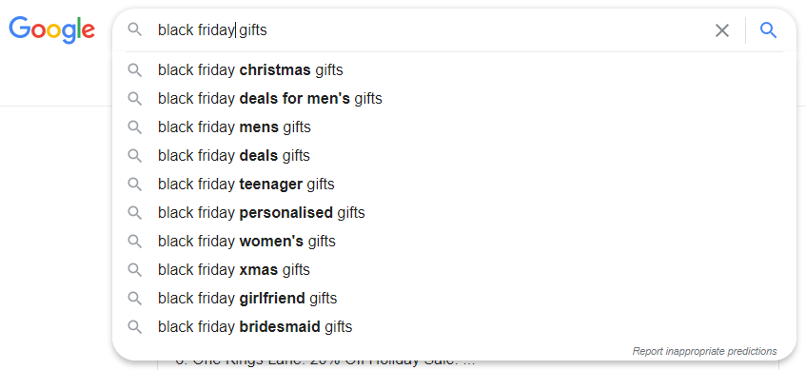Clear the search box with the X icon

point(722,30)
